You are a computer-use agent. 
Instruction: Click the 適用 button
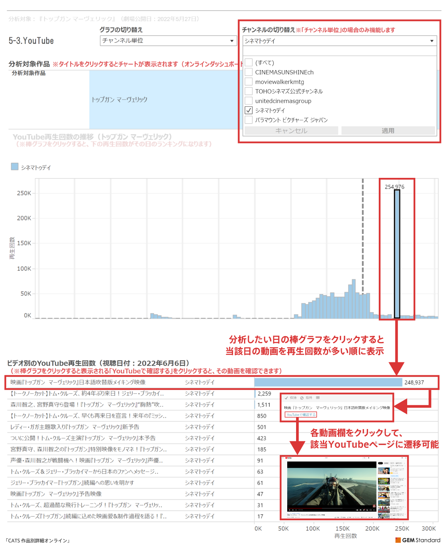point(388,131)
